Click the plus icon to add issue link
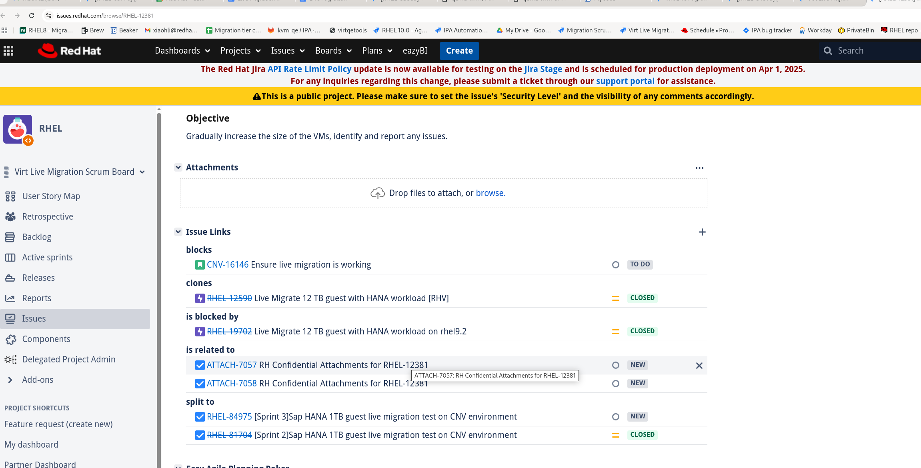Image resolution: width=921 pixels, height=468 pixels. pos(702,232)
